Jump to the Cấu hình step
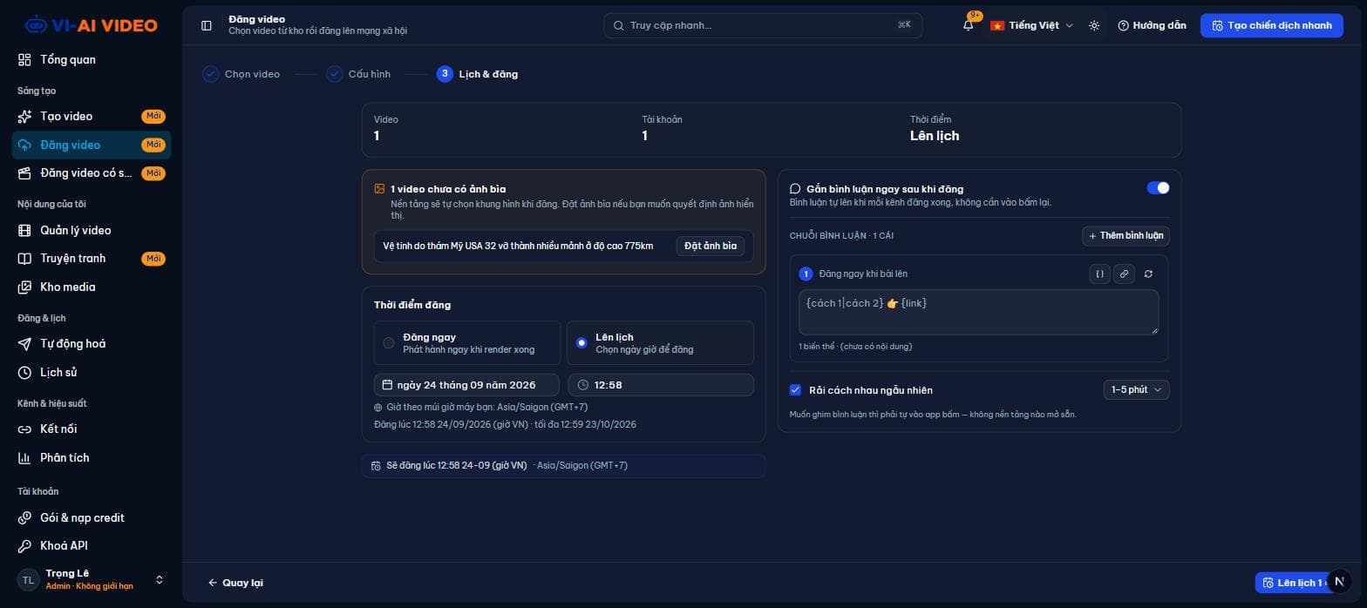The image size is (1367, 608). 358,74
